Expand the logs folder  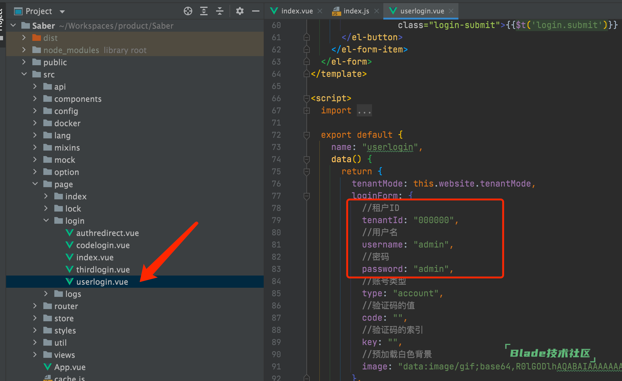click(46, 294)
